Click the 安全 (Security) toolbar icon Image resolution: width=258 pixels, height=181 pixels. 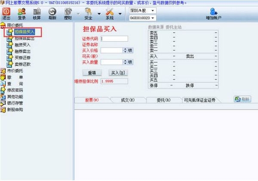point(88,14)
